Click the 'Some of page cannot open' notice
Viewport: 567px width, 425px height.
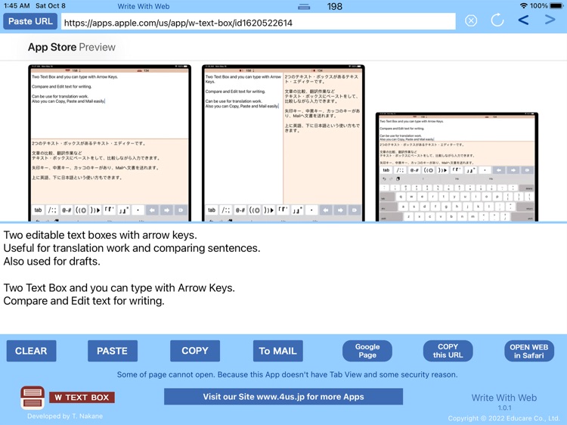point(287,375)
